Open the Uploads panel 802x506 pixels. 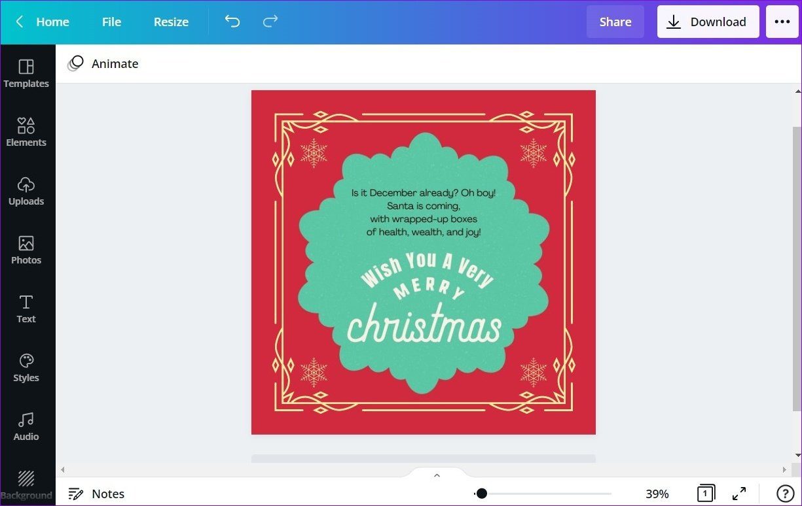pos(26,192)
